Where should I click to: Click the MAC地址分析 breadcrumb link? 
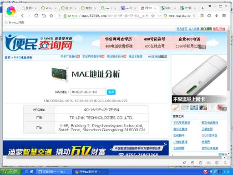23,57
